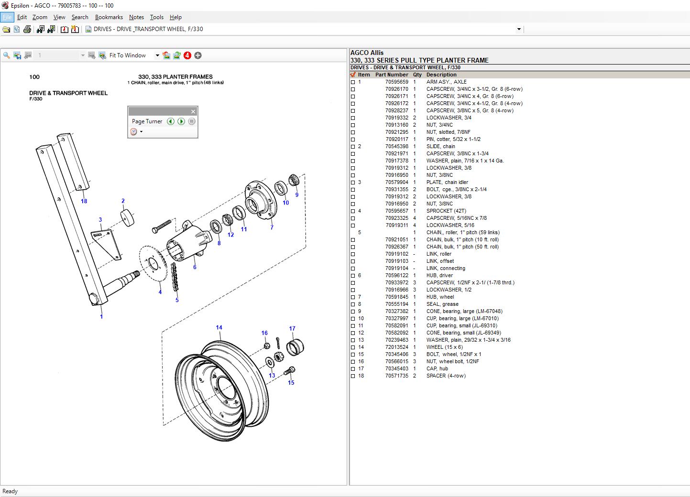This screenshot has width=690, height=497.
Task: Expand the DRIVES page title dropdown arrow
Action: 519,29
